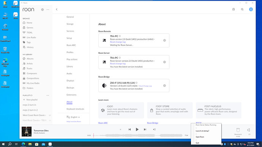The image size is (262, 147).
Task: Switch to the Keyboard shortcuts tab
Action: (75, 109)
